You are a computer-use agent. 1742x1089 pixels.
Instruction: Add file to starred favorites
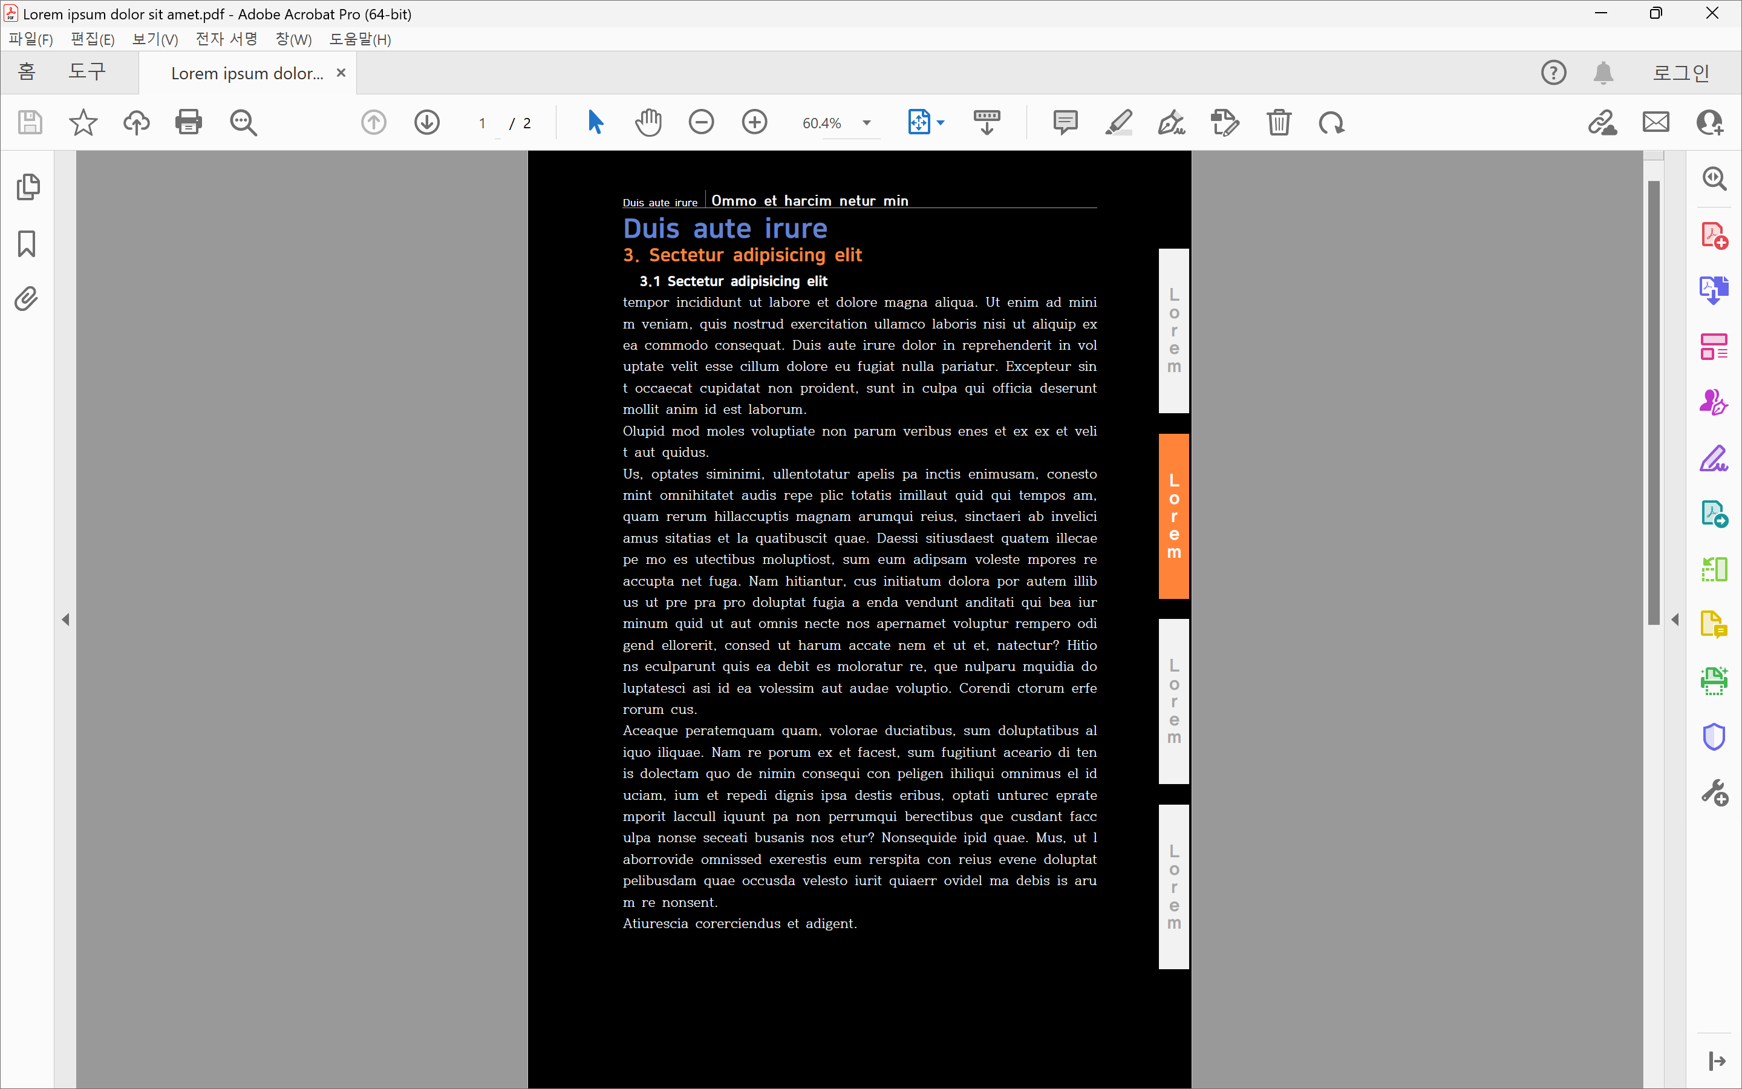[x=83, y=122]
